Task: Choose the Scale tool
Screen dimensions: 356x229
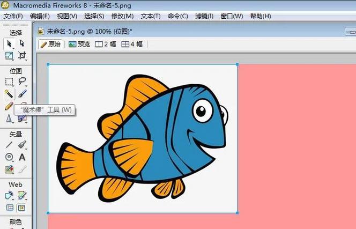Action: click(x=9, y=56)
